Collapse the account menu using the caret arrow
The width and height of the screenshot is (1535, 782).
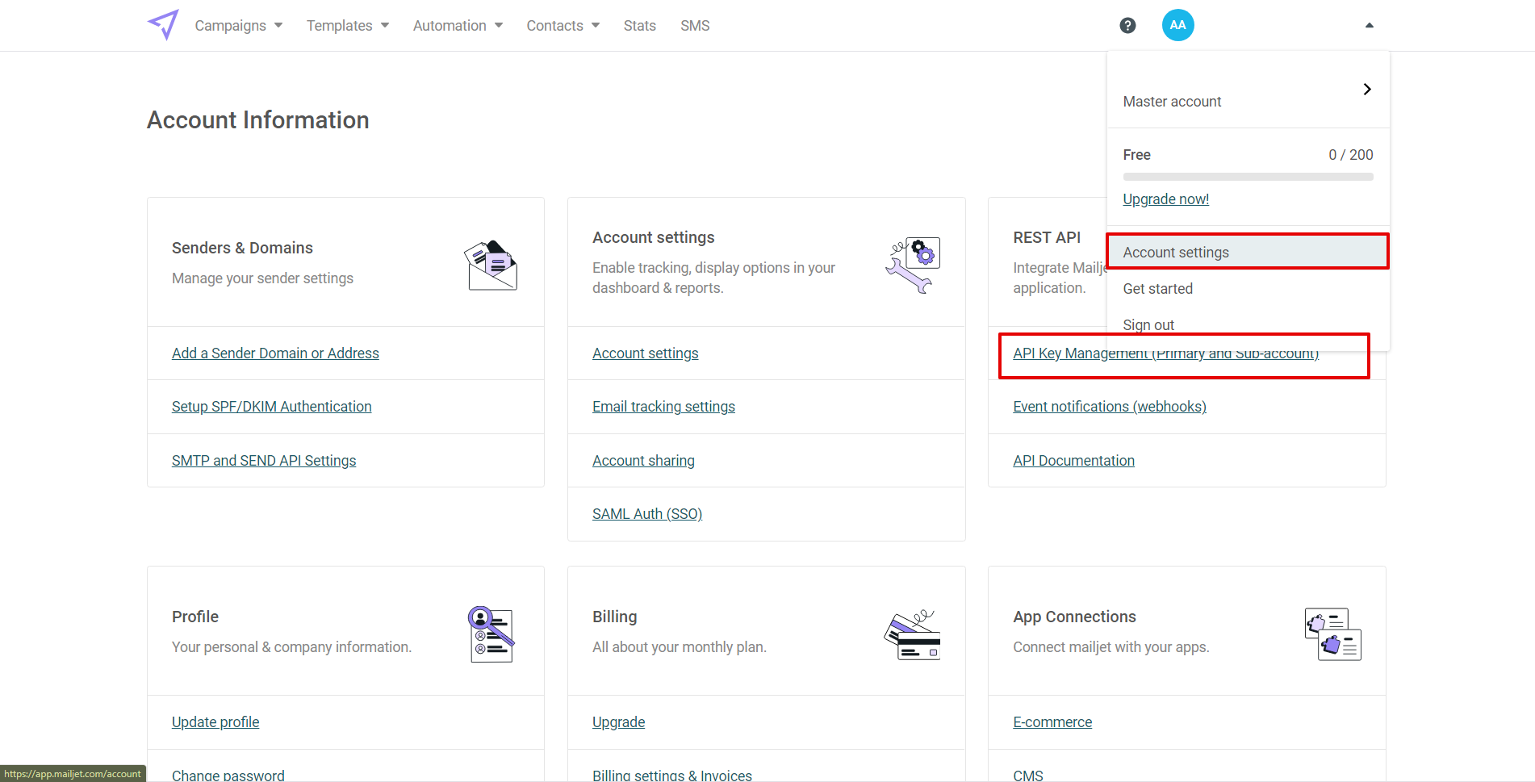click(x=1369, y=26)
